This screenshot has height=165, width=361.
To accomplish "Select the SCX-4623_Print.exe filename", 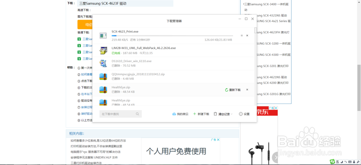I will click(x=125, y=32).
